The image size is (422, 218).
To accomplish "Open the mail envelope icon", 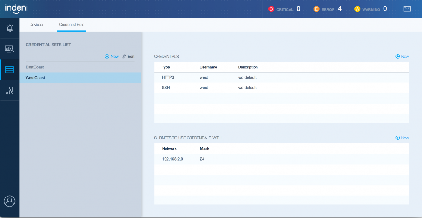I will 407,9.
